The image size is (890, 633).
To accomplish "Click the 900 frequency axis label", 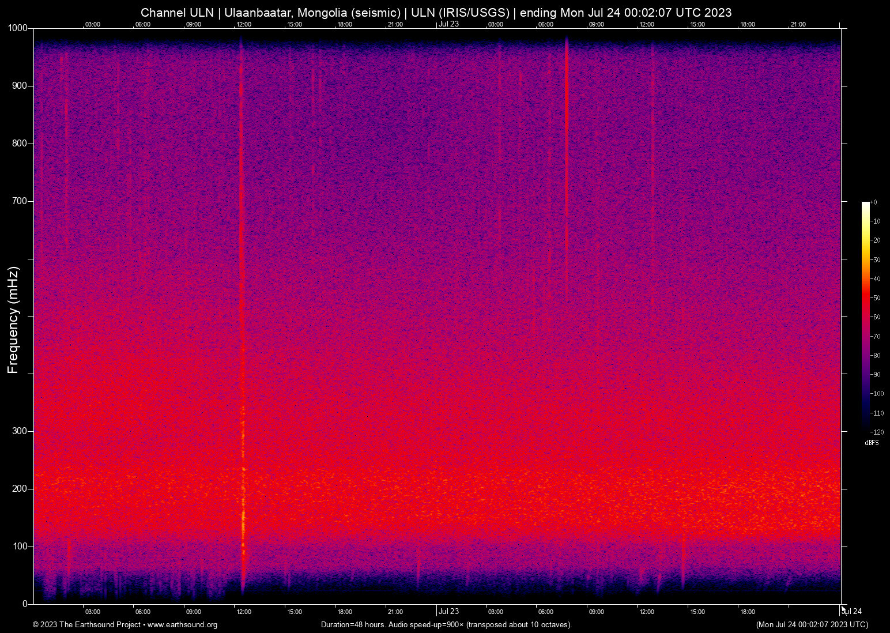I will pos(20,86).
